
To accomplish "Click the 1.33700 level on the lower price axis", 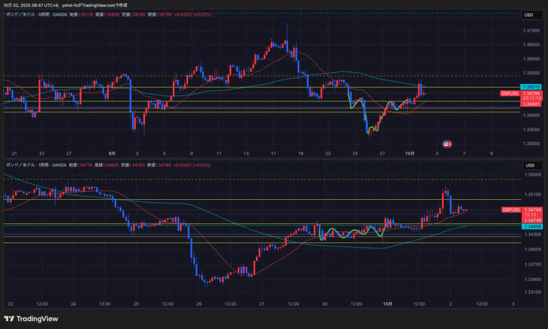I will coord(532,264).
